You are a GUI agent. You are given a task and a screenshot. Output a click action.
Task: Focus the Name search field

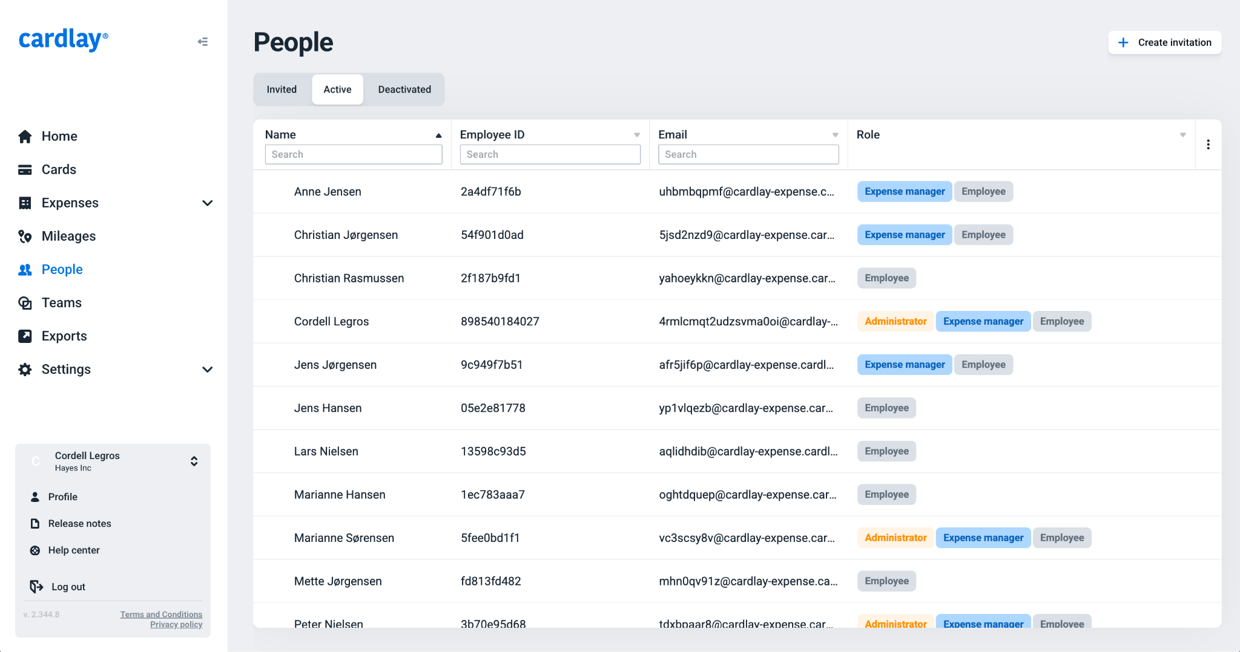(x=354, y=154)
